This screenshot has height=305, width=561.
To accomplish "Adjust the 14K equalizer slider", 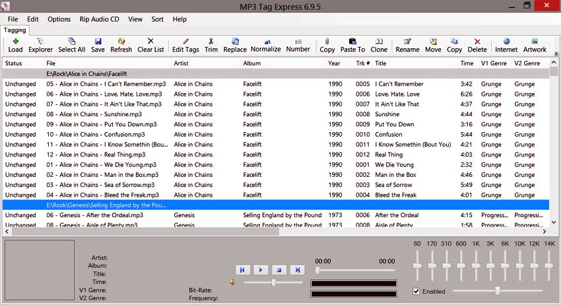I will [549, 265].
